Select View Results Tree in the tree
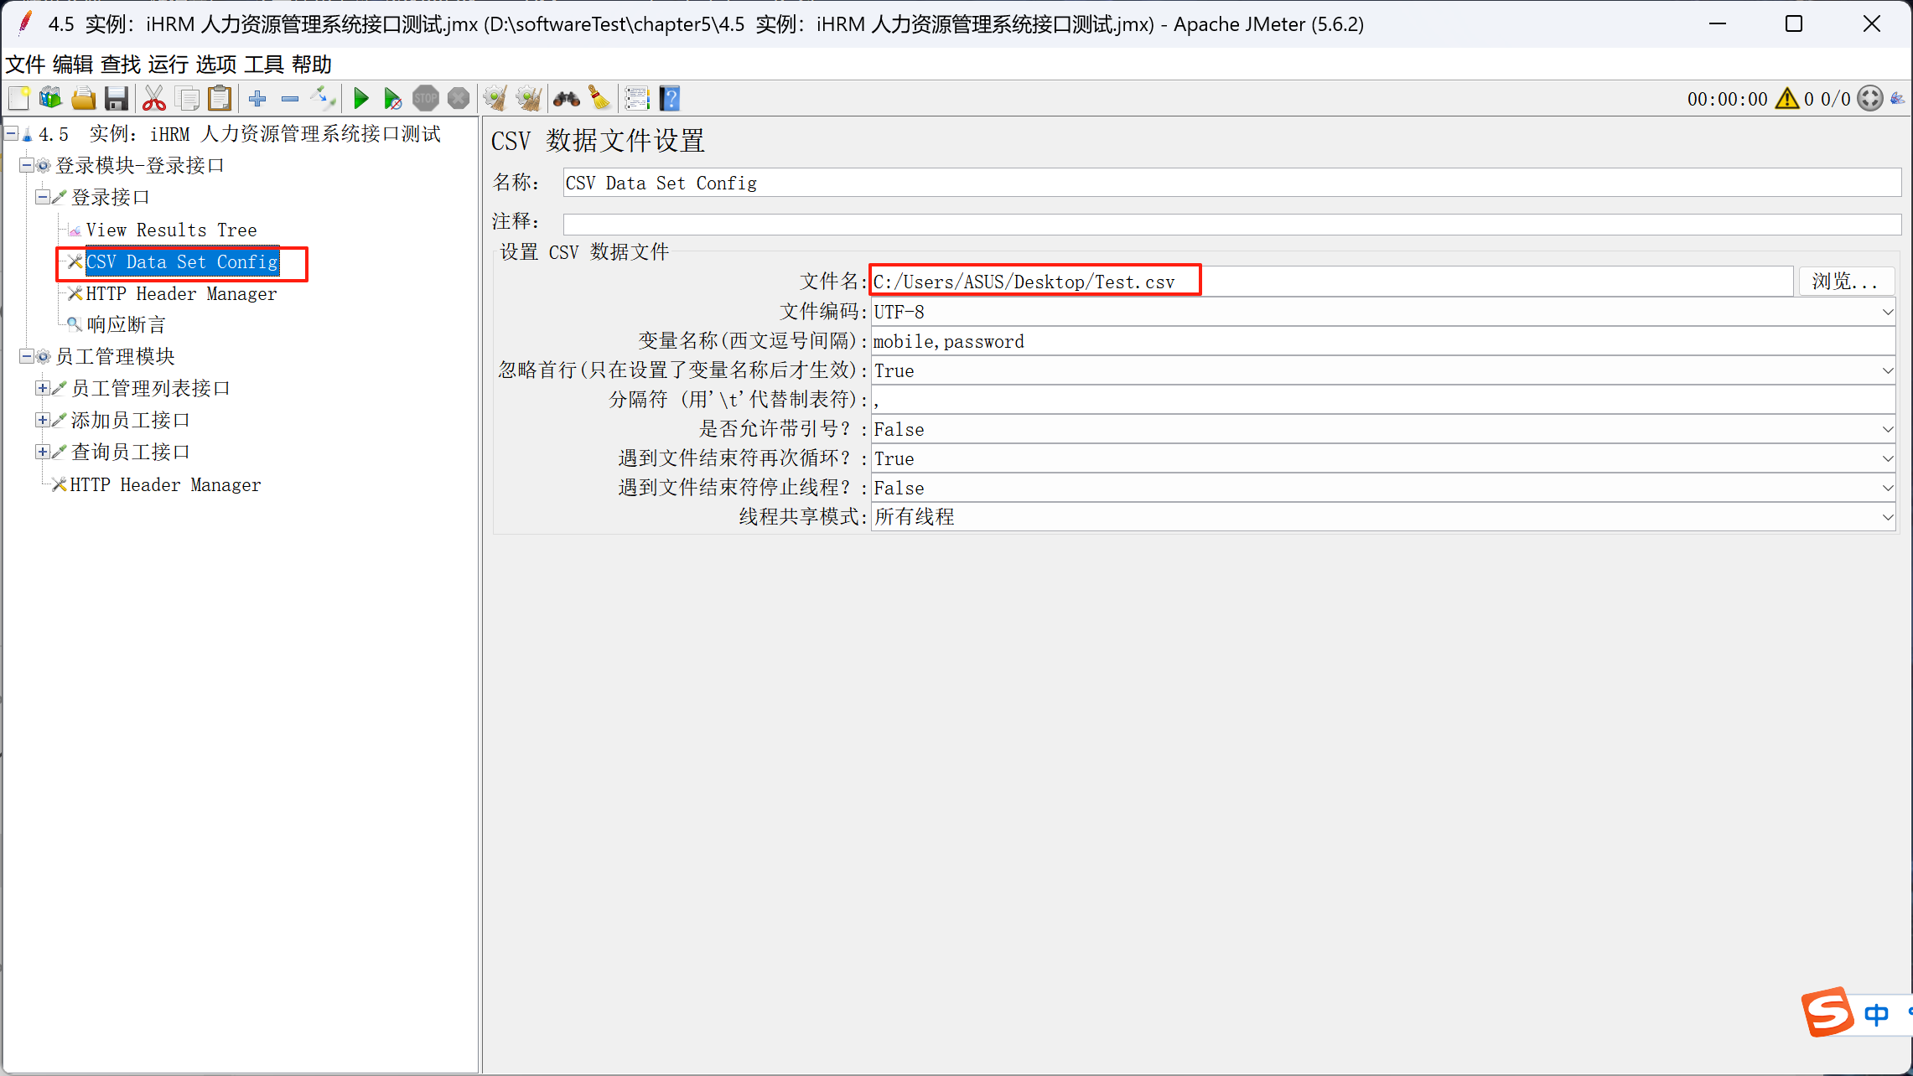The width and height of the screenshot is (1913, 1076). [172, 229]
